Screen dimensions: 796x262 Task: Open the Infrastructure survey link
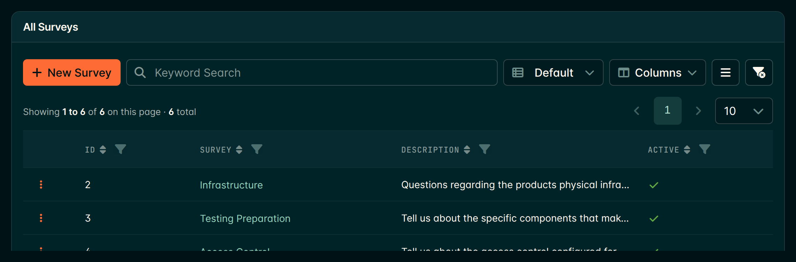click(231, 185)
